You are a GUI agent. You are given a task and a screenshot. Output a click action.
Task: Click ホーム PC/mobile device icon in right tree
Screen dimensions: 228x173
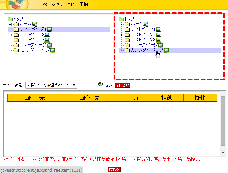tap(146, 24)
